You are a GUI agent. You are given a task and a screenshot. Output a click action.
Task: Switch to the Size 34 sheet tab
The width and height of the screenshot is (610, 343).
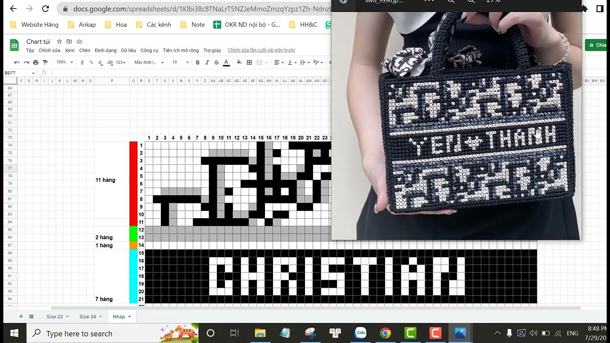pos(90,316)
